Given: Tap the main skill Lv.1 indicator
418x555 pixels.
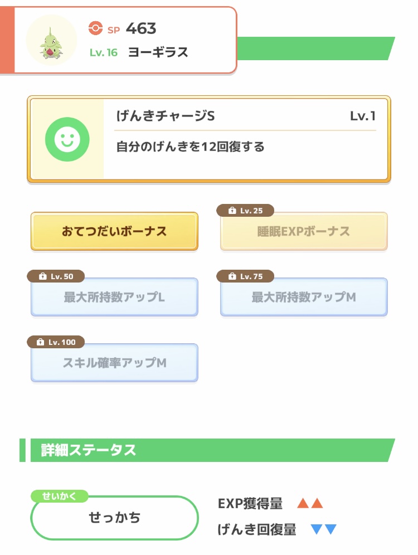Looking at the screenshot, I should [x=362, y=116].
